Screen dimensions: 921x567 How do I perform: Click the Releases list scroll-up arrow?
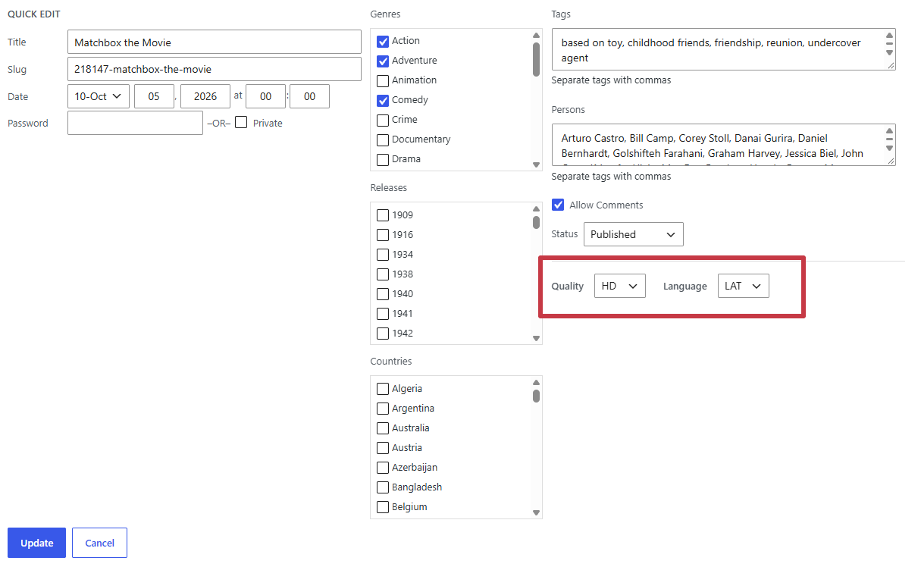point(536,208)
